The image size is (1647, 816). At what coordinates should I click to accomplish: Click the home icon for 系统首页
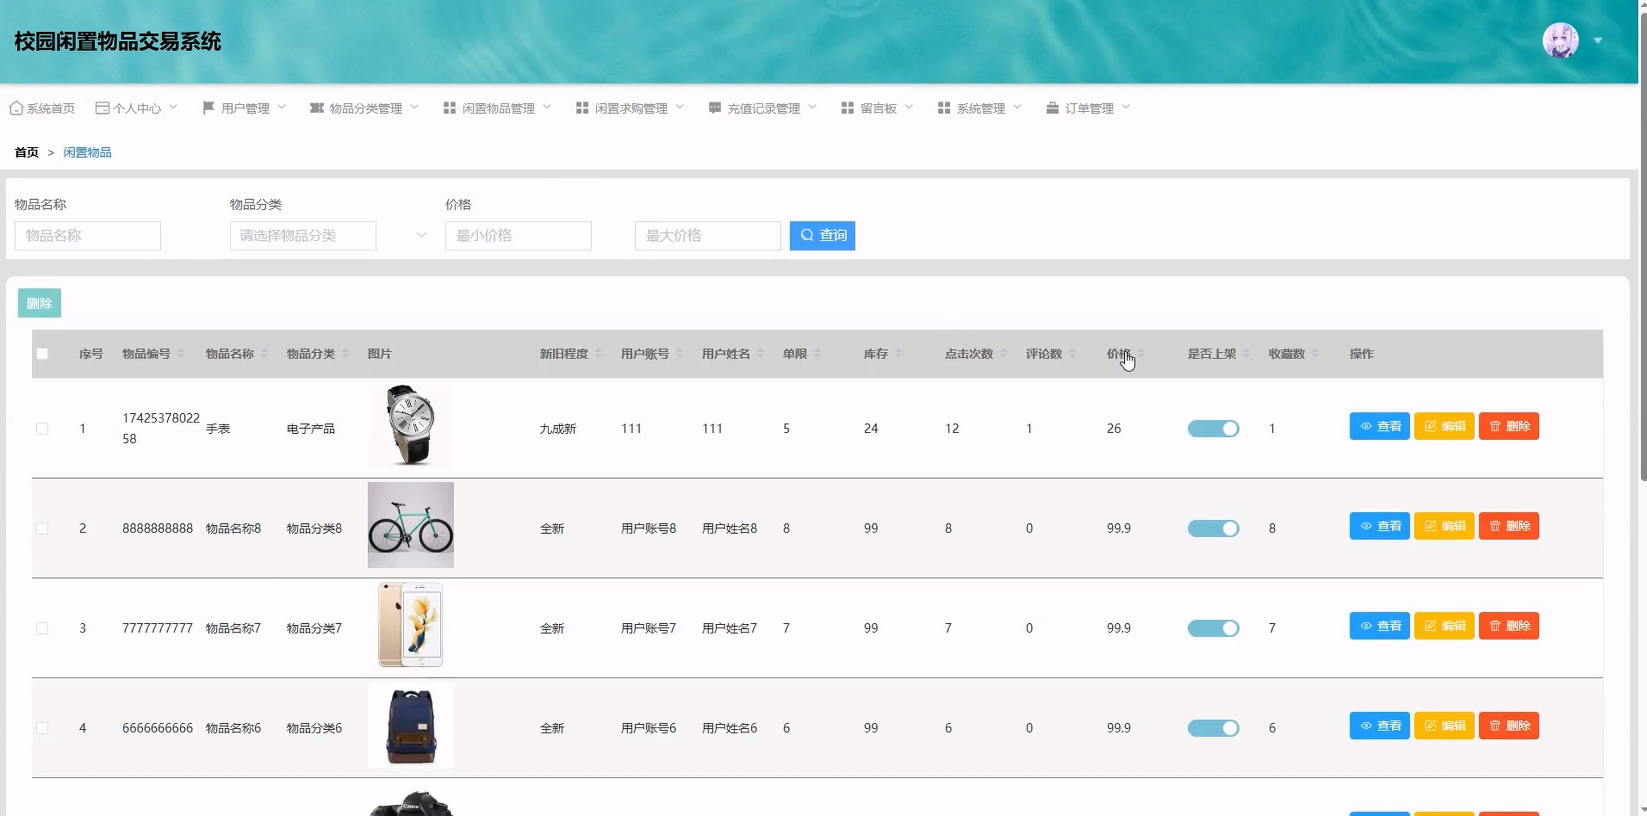17,108
